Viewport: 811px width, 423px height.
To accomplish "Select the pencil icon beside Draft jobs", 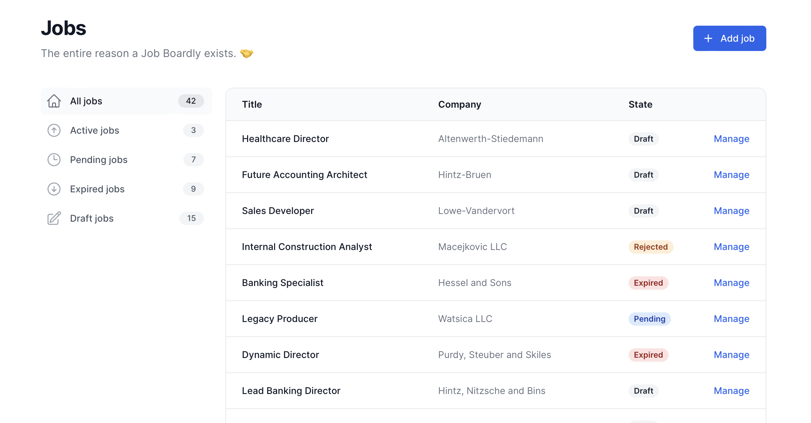I will click(54, 218).
